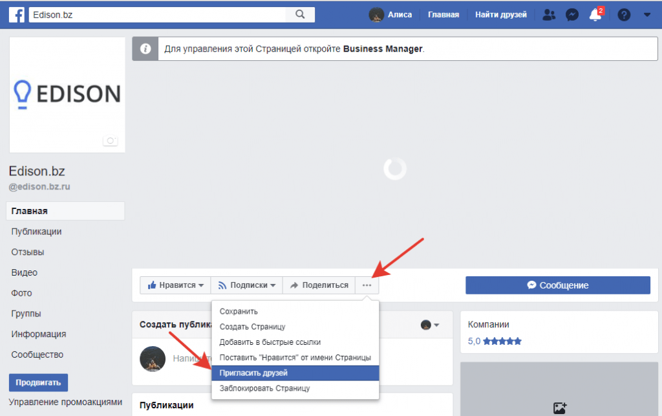
Task: Click Алиса profile avatar in top bar
Action: (x=376, y=15)
